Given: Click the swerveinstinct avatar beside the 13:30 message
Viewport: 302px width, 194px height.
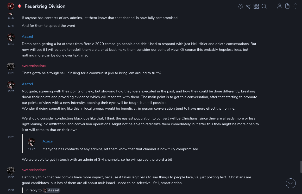Looking at the screenshot, I should (x=11, y=171).
